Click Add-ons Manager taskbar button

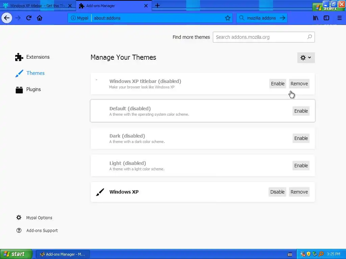click(63, 254)
